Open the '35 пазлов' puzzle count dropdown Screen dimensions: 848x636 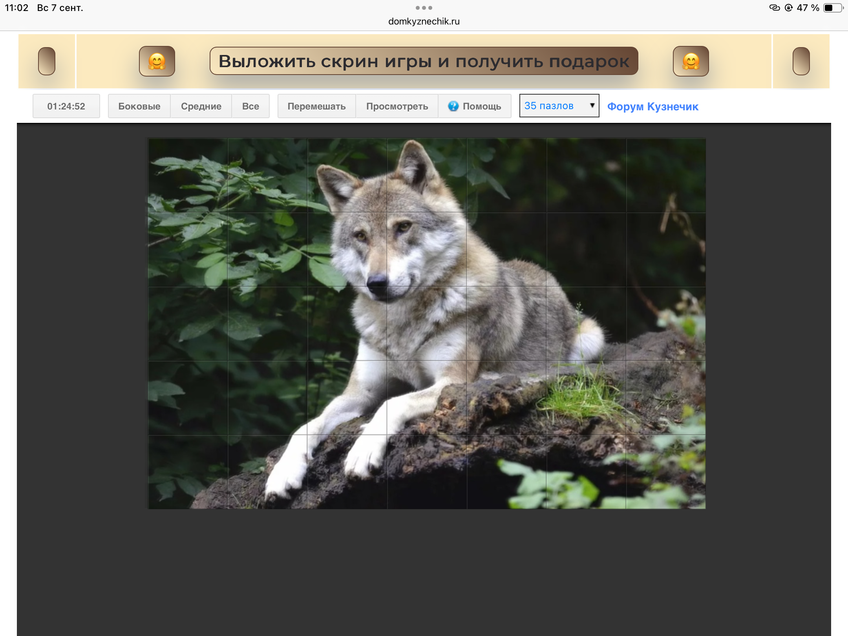point(559,106)
